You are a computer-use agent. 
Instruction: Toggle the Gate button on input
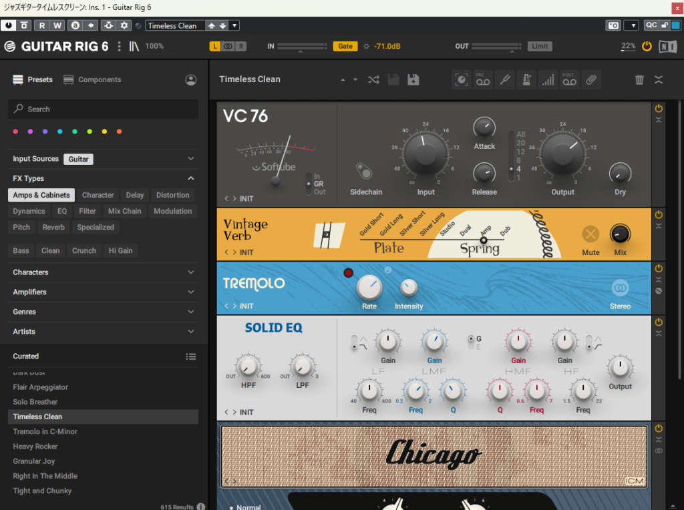345,46
